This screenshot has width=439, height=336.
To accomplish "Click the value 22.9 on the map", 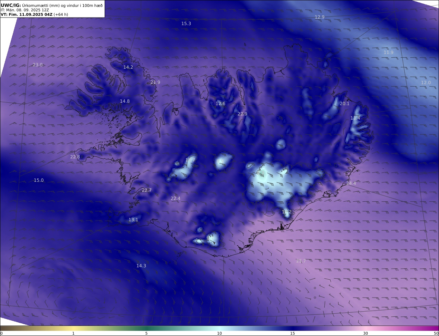I will 242,114.
